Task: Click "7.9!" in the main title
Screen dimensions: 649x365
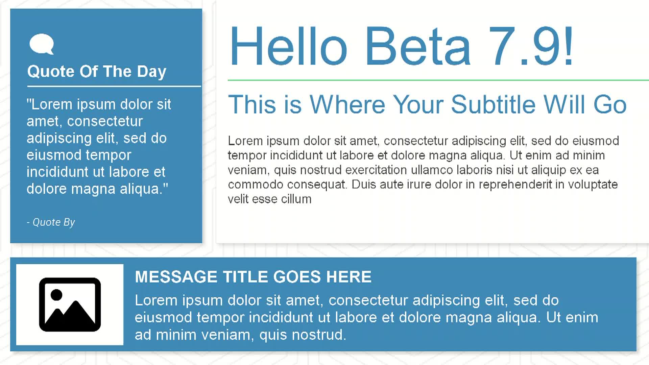Action: coord(531,46)
